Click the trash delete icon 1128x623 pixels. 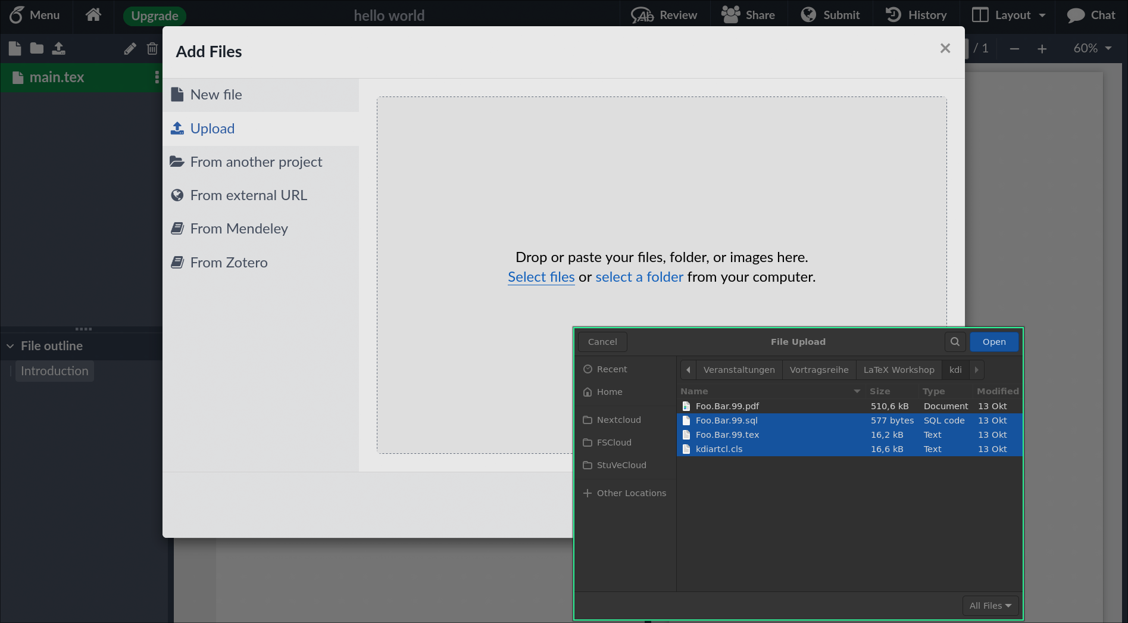(x=152, y=49)
